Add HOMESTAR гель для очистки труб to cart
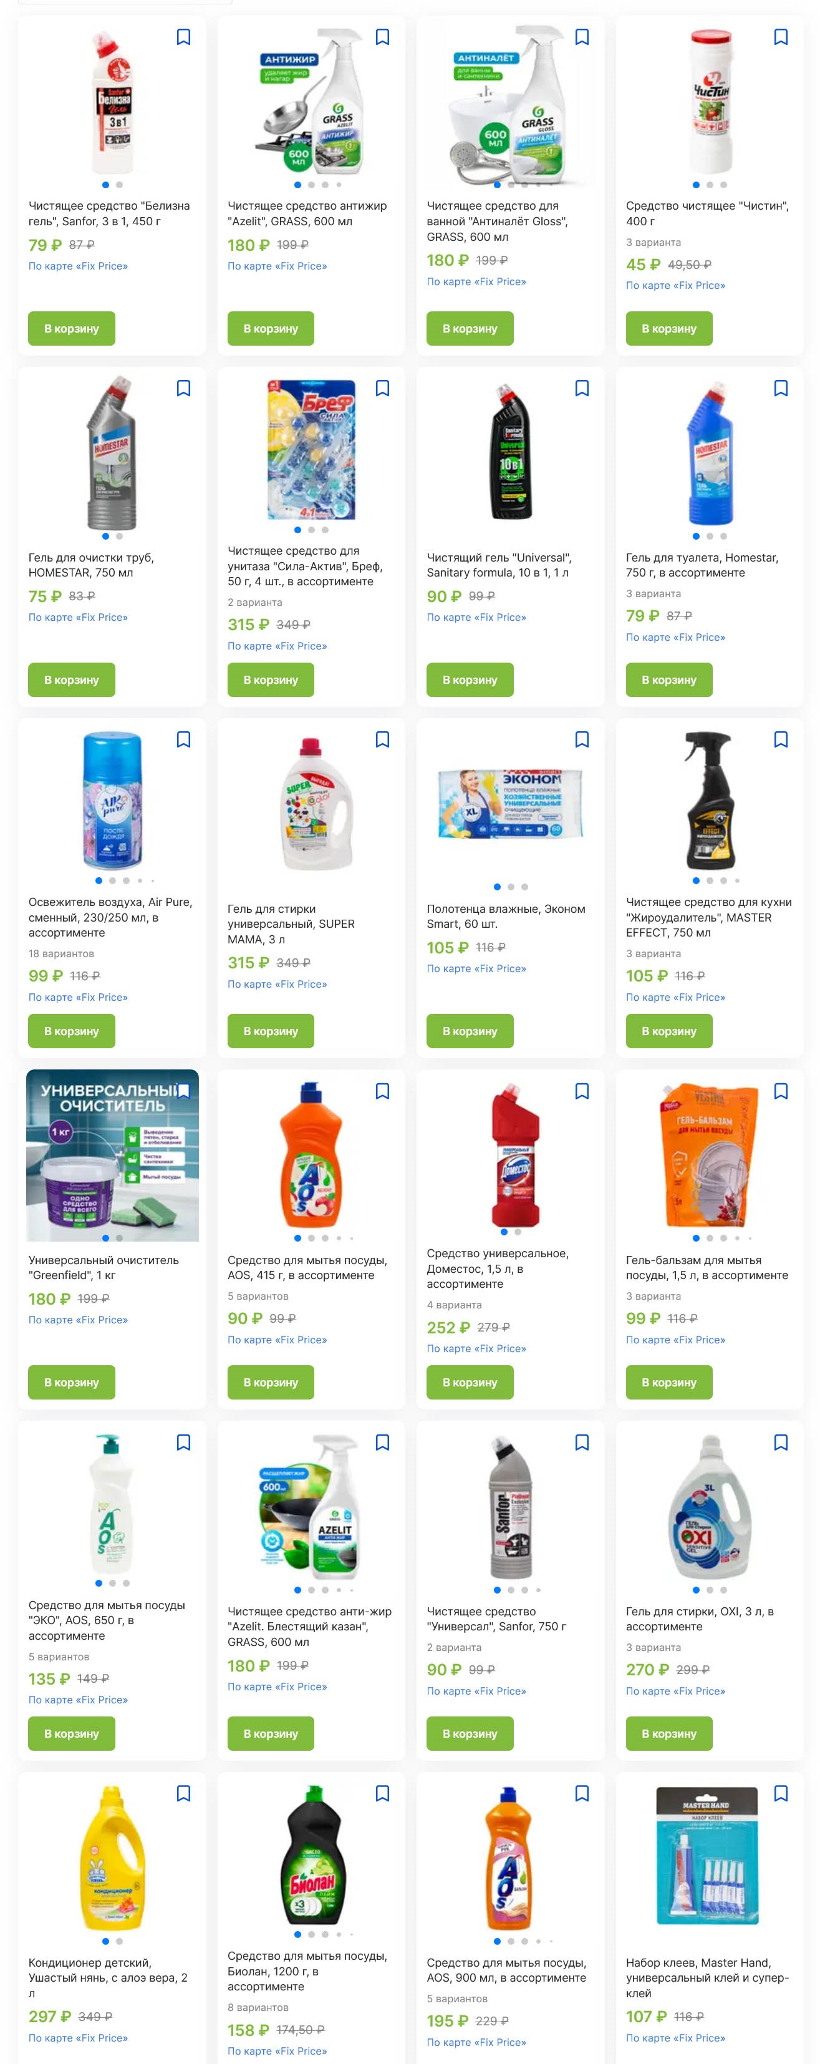Screen dimensions: 820x2064 tap(71, 679)
